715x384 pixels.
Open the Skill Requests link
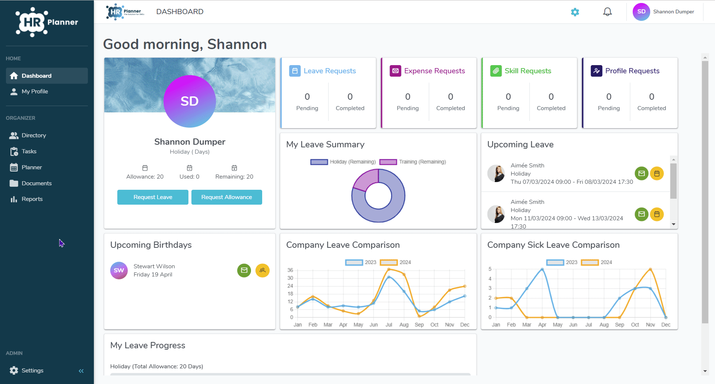coord(528,71)
